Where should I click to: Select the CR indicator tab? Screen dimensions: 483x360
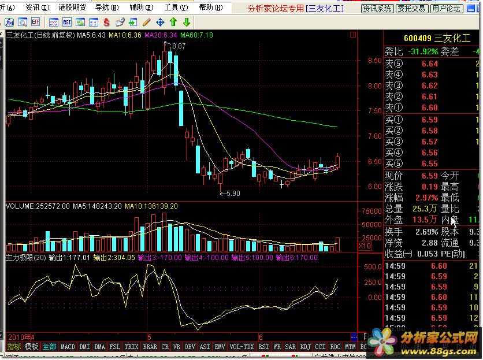pos(165,347)
